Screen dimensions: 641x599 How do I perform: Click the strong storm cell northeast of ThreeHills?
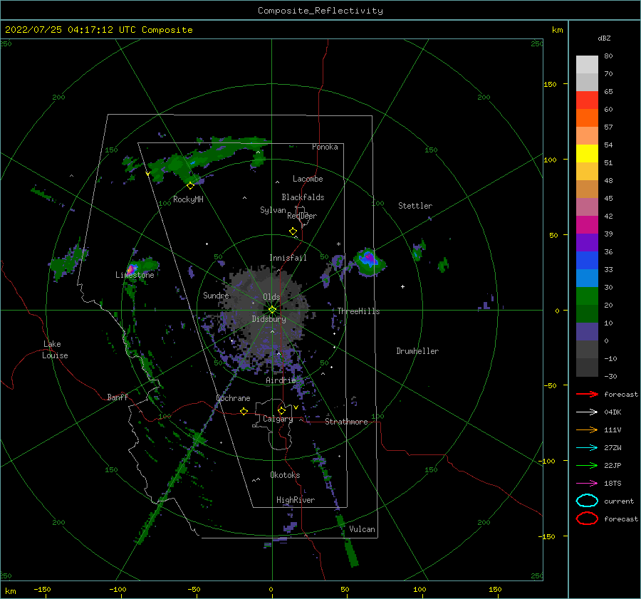[x=370, y=261]
